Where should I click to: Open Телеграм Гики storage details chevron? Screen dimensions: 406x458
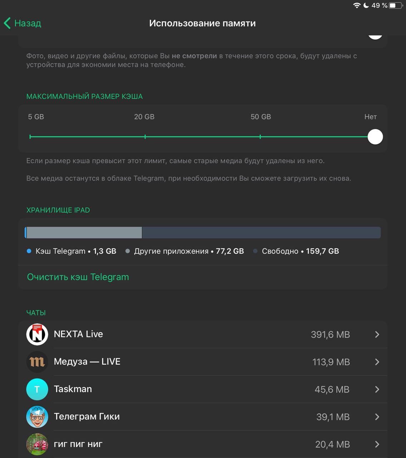377,417
